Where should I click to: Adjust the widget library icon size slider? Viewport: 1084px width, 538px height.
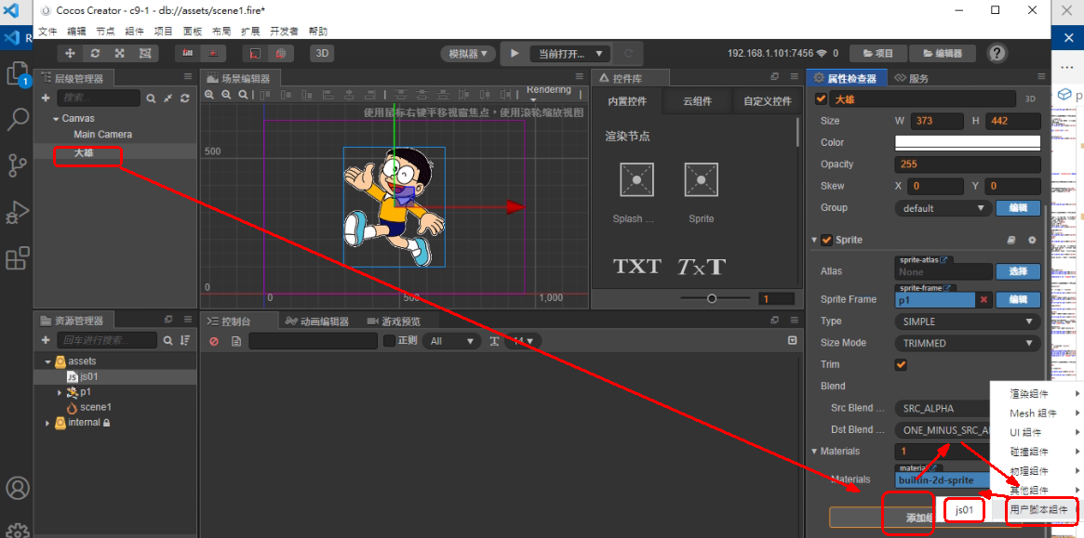pos(712,298)
